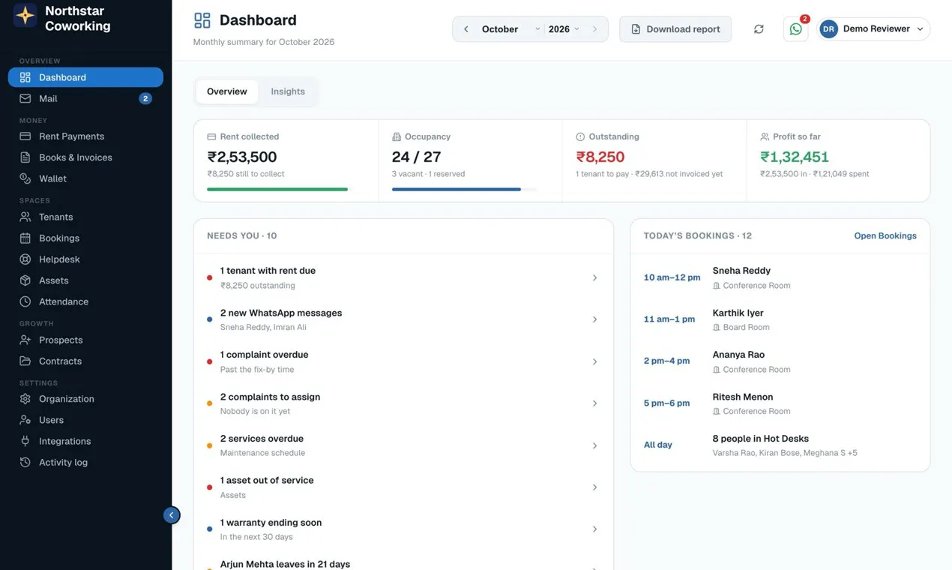Go to previous month arrow
The width and height of the screenshot is (952, 570).
[466, 29]
